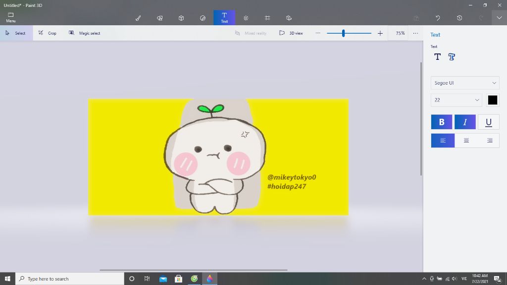The width and height of the screenshot is (507, 285).
Task: Click the Paste icon
Action: coord(416,18)
